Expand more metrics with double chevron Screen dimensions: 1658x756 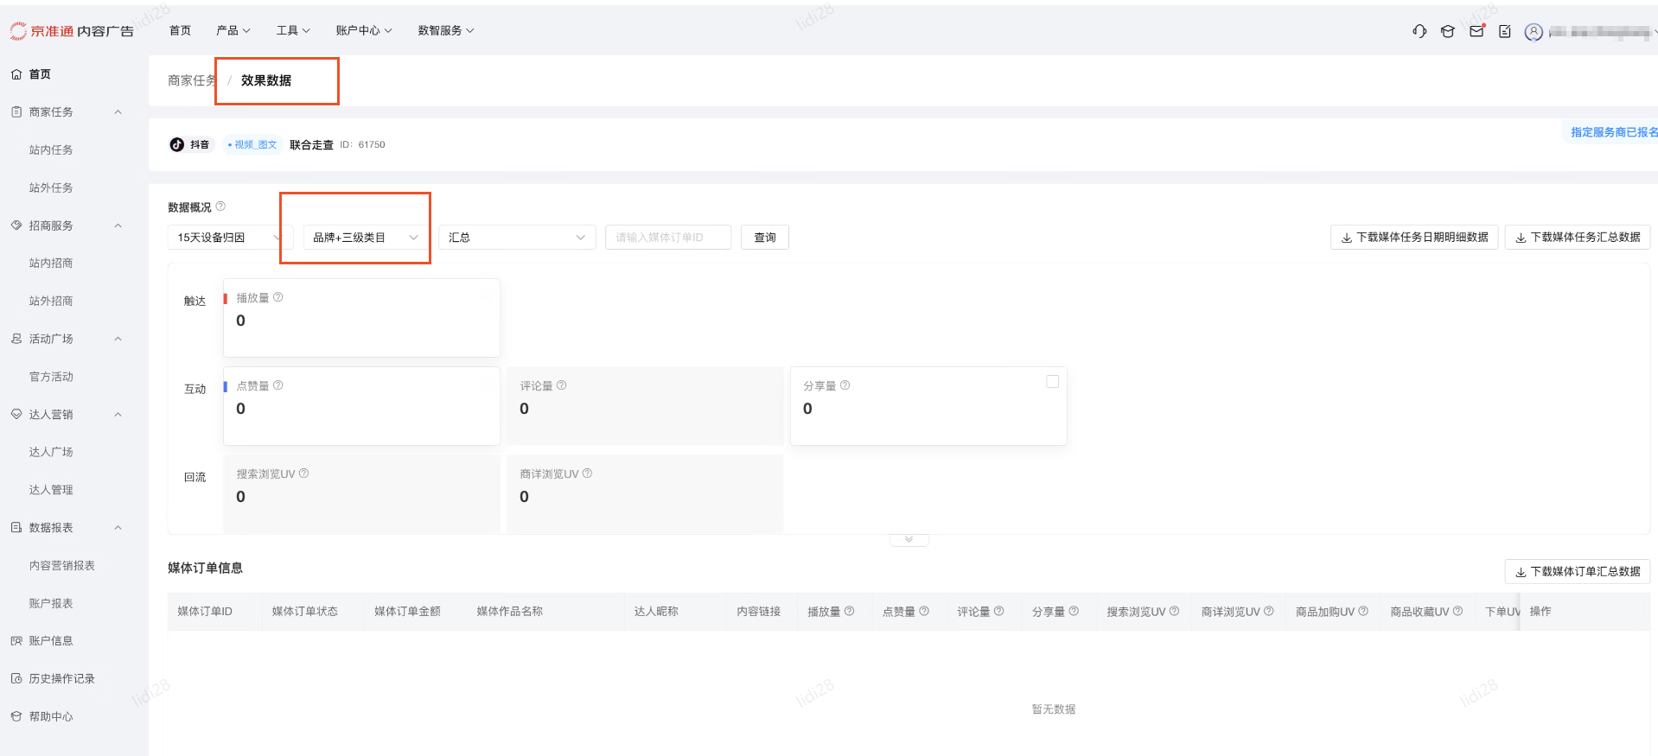(x=909, y=539)
